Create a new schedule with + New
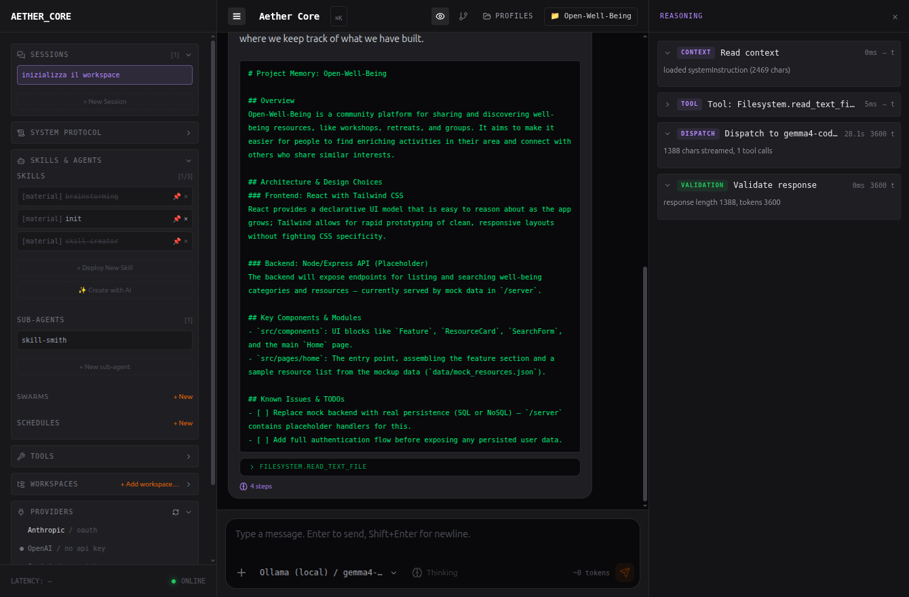The width and height of the screenshot is (909, 597). pos(183,423)
